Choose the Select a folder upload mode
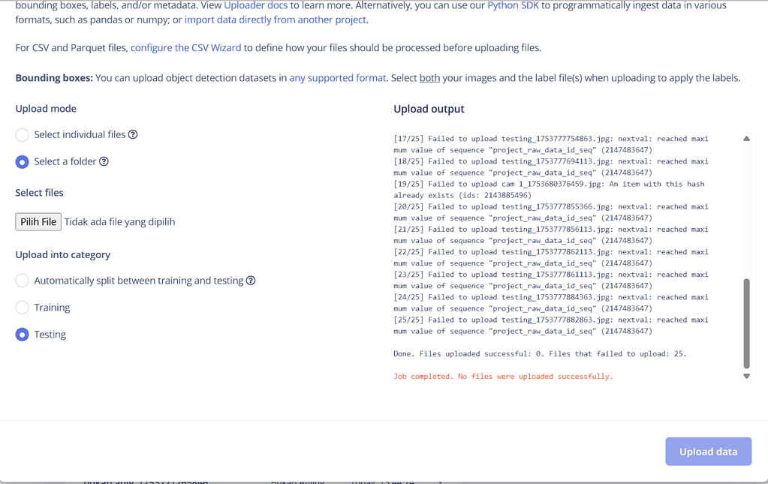 click(22, 161)
